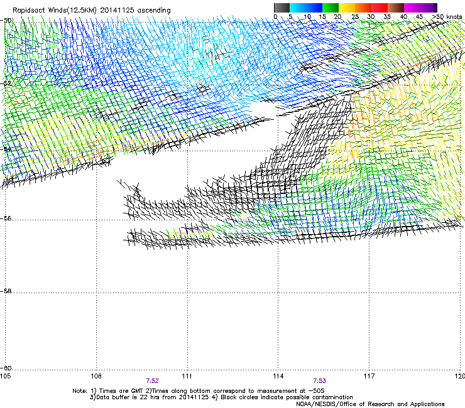
Task: Click longitude label 108
Action: tap(96, 376)
